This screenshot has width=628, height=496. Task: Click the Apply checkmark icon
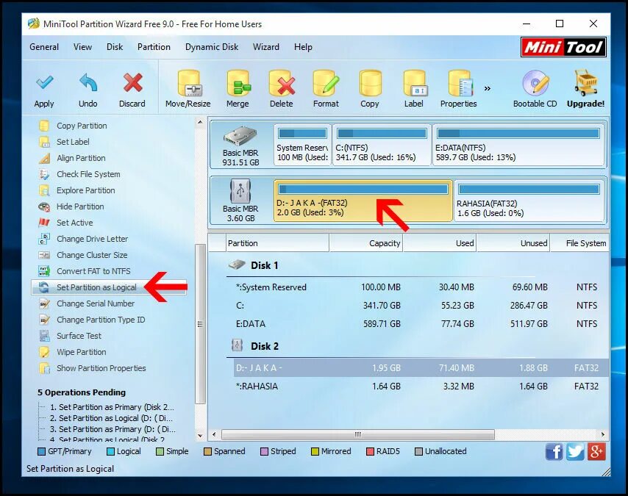coord(44,83)
